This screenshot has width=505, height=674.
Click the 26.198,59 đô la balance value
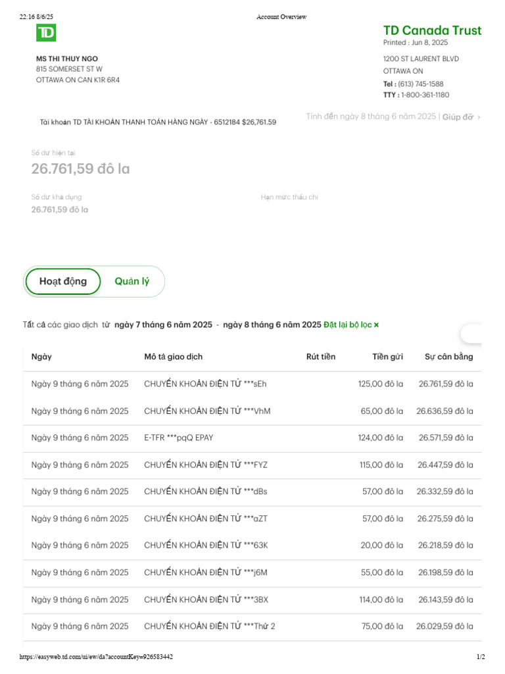click(x=445, y=573)
